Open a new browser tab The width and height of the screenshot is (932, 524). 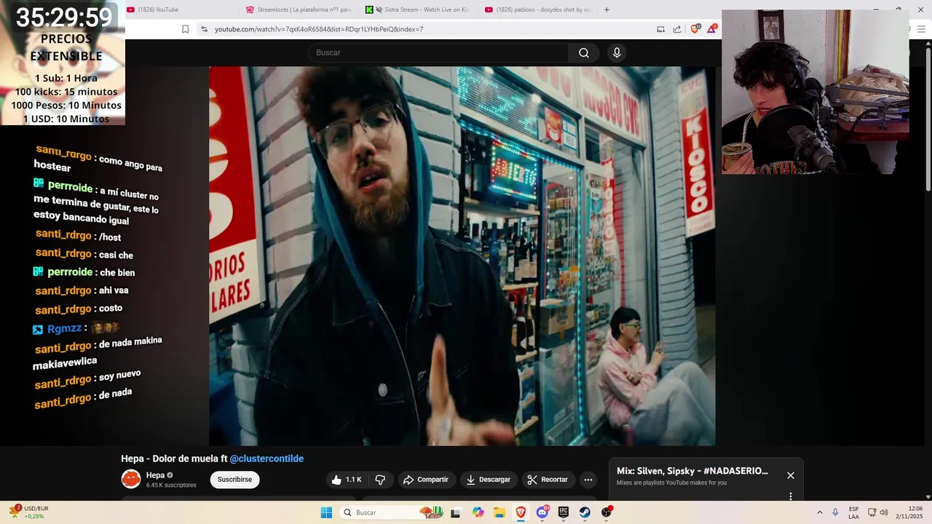(x=607, y=9)
